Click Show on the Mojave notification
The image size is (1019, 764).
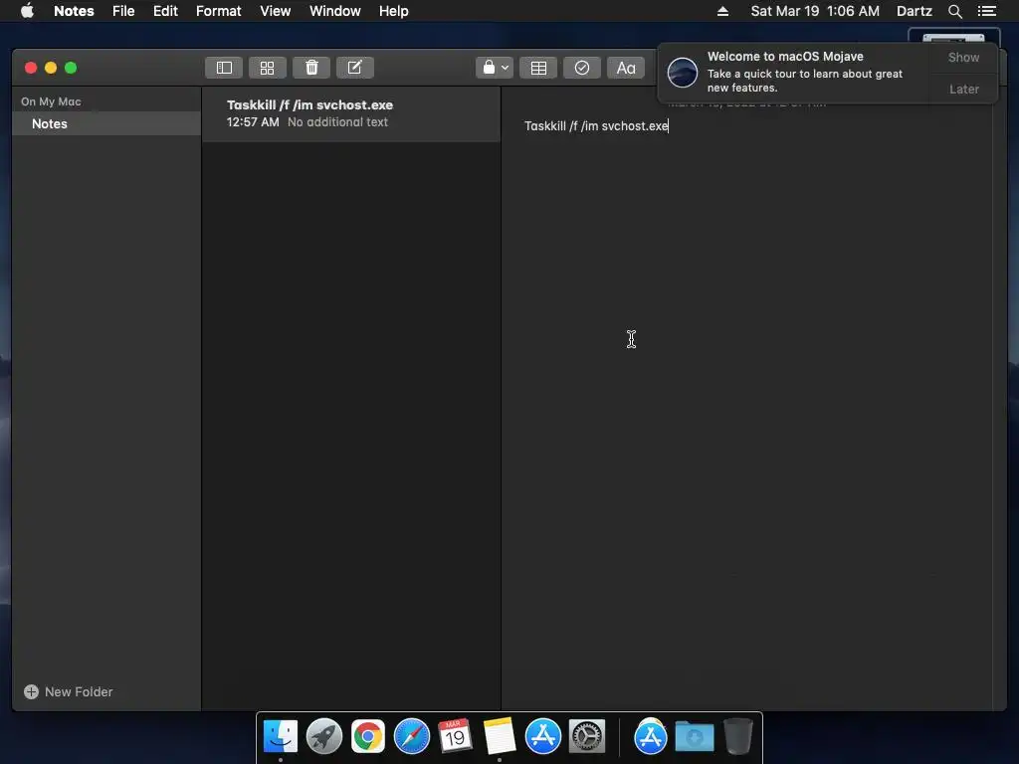pyautogui.click(x=963, y=57)
